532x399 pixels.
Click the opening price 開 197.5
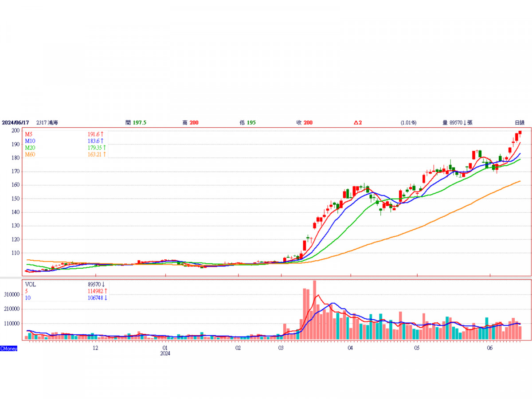(x=136, y=122)
